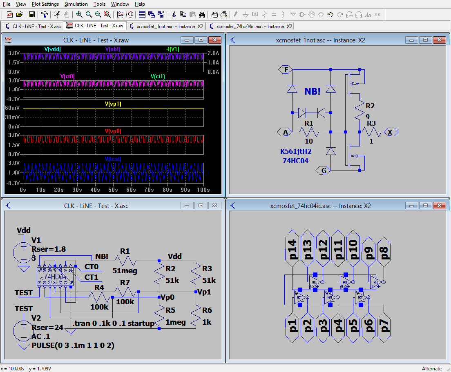Open a file using the folder icon
Screen dimensions: 451x372
click(19, 15)
